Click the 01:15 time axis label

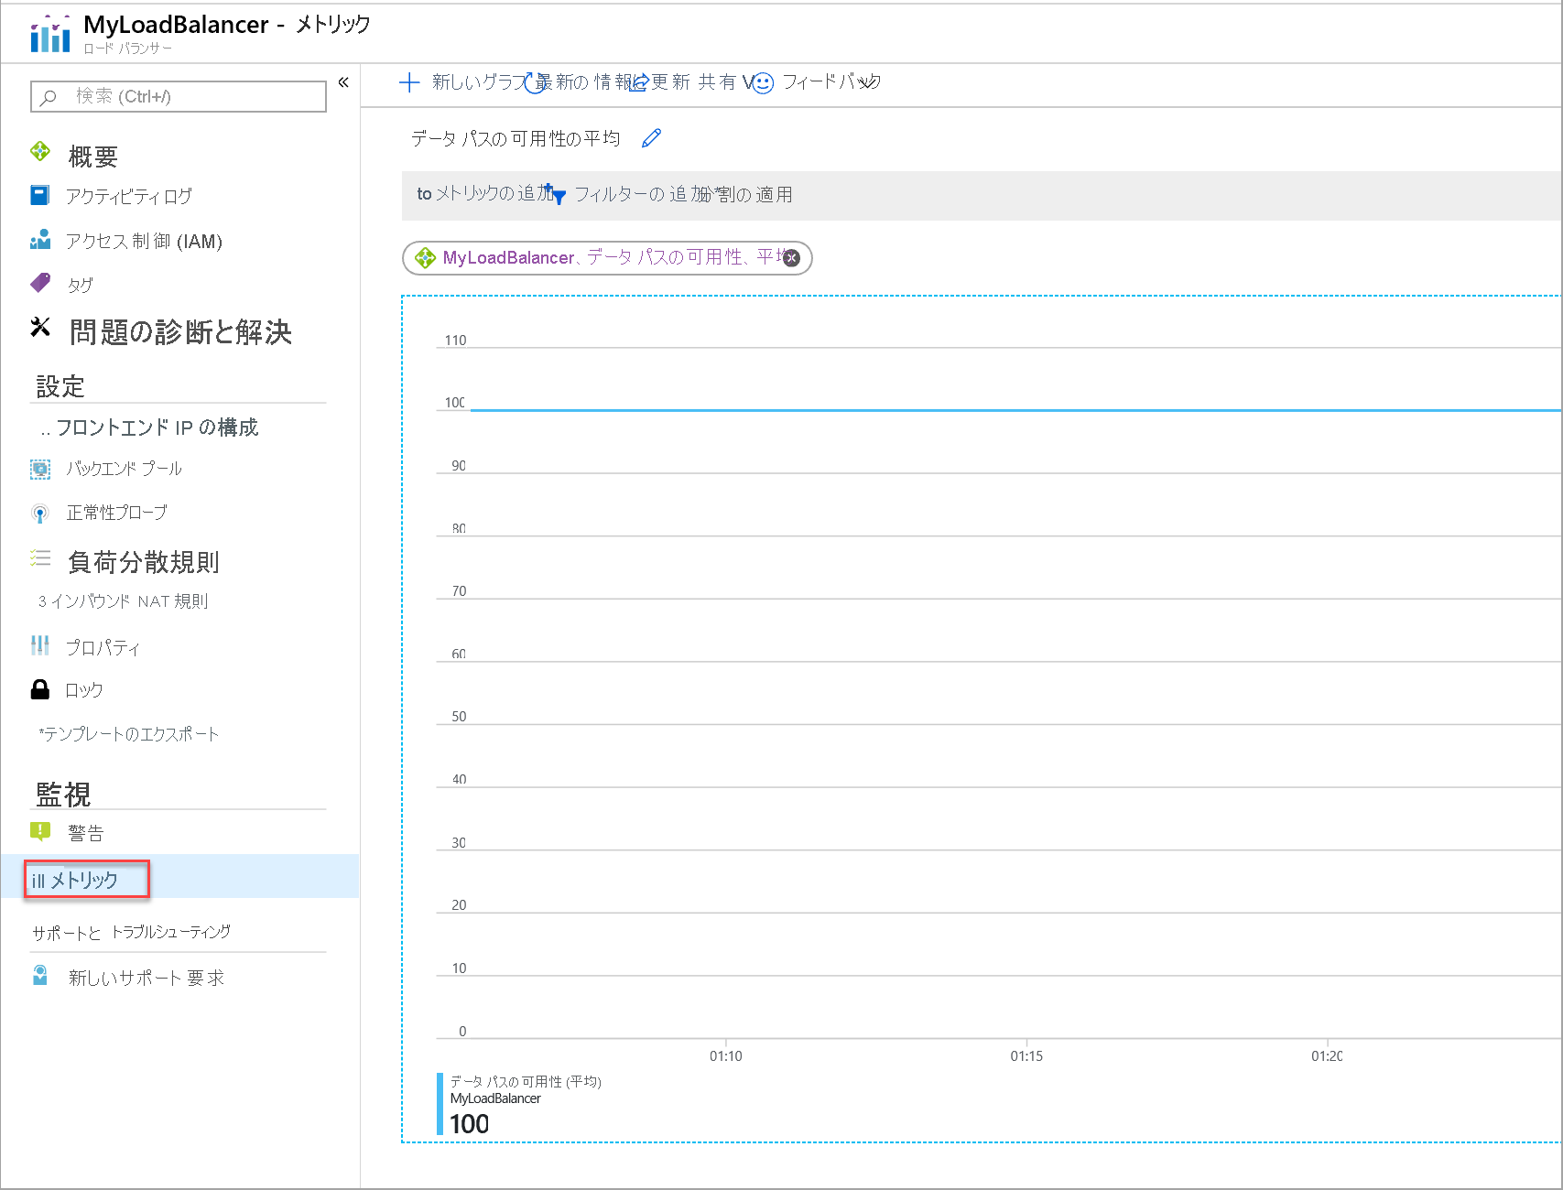pos(1026,1056)
